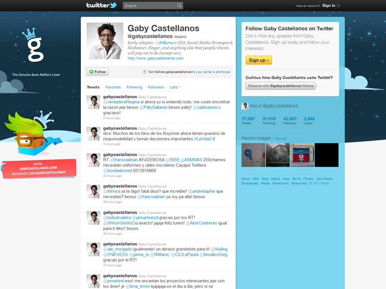386x289 pixels.
Task: Click the search magnifier icon
Action: point(179,5)
